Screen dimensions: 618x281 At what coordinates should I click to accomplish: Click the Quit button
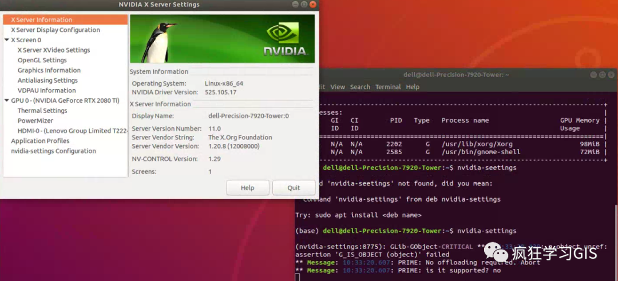[294, 188]
